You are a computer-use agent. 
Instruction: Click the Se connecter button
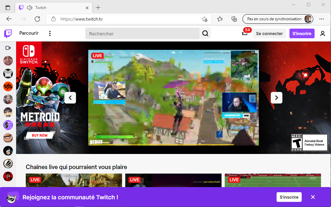270,33
